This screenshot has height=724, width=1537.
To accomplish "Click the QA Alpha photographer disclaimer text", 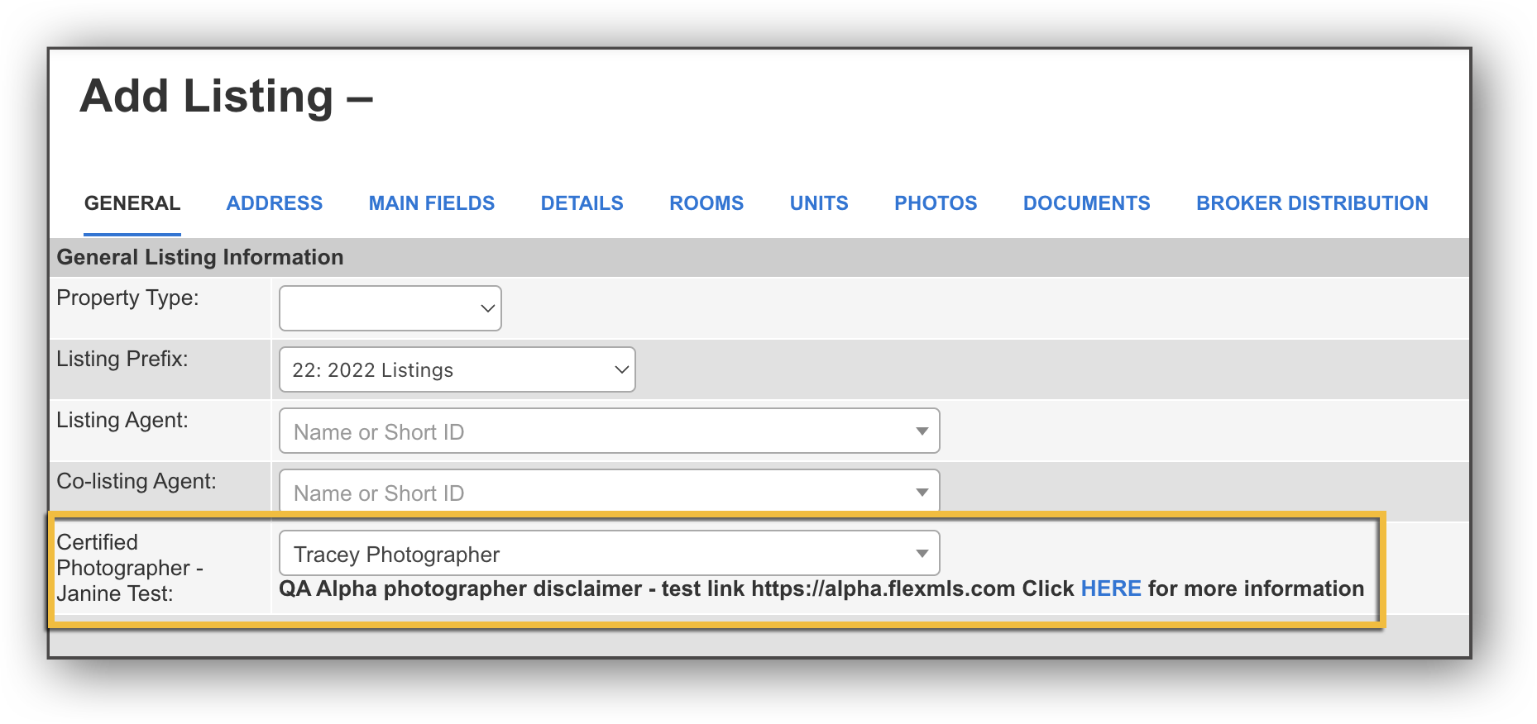I will click(x=821, y=588).
